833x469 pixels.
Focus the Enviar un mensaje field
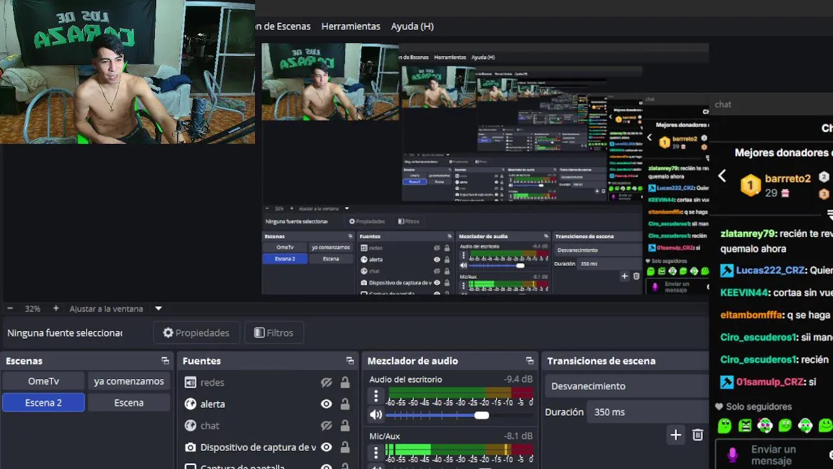tap(774, 455)
